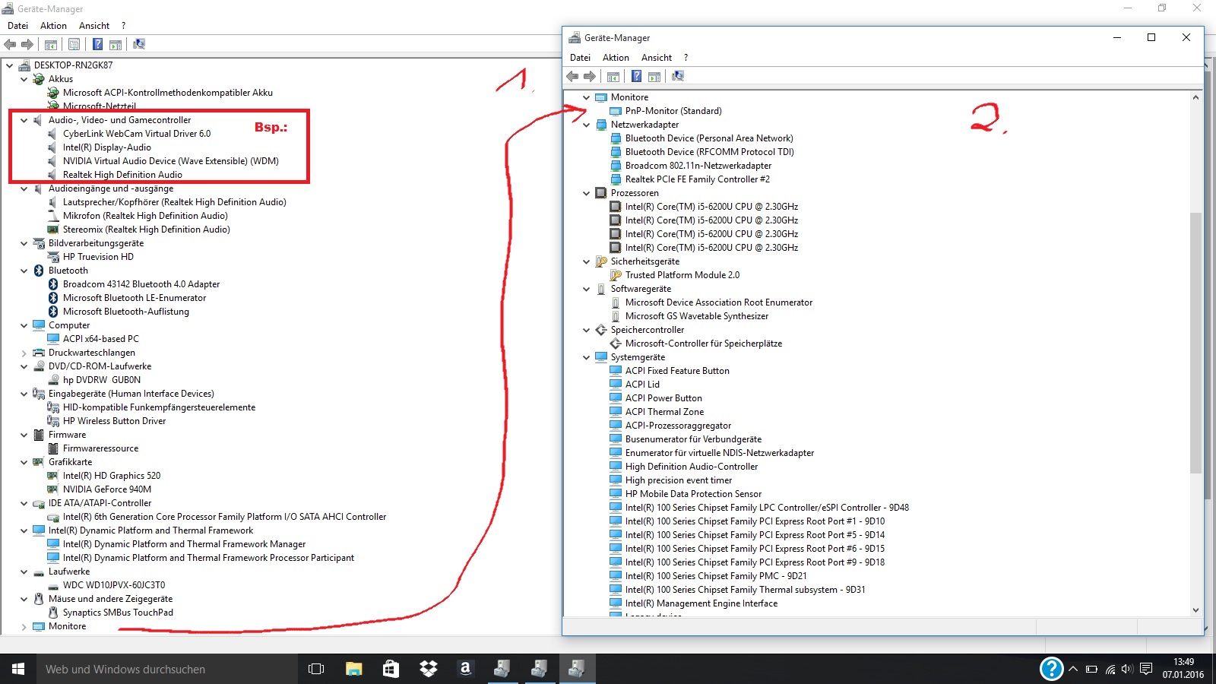Select Trusted Platform Module 2.0 icon
This screenshot has height=684, width=1216.
[616, 275]
